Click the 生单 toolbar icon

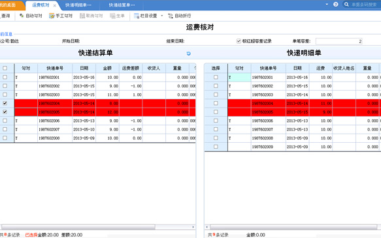(112, 16)
